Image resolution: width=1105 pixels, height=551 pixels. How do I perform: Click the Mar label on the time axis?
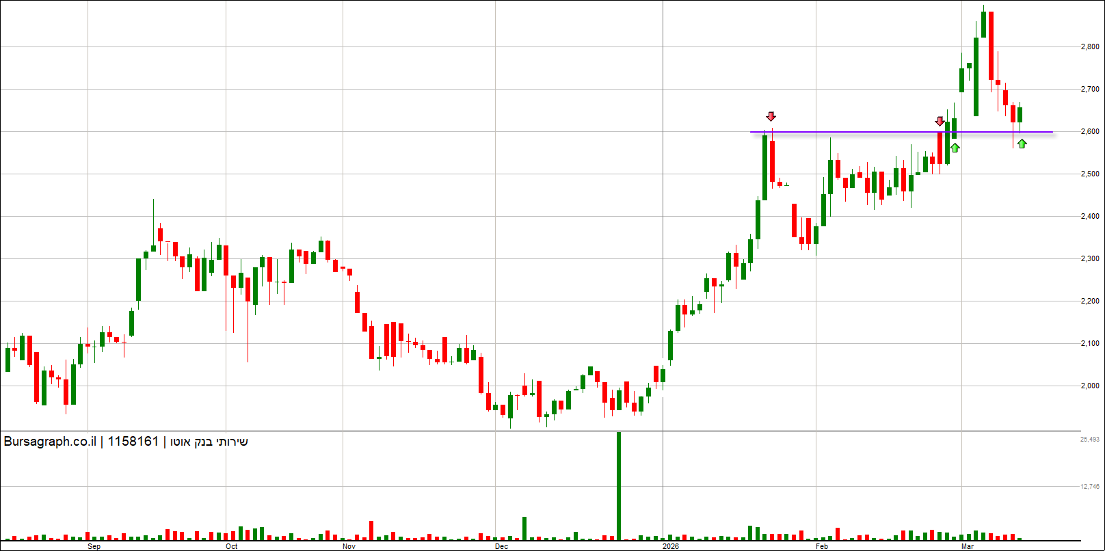[x=968, y=546]
